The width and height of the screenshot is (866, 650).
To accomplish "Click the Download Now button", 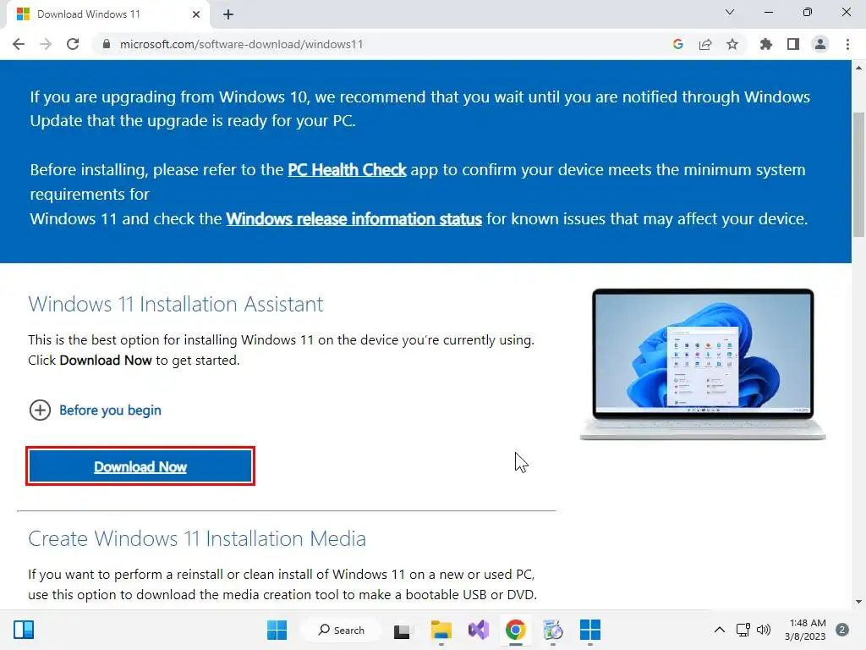I will click(x=140, y=466).
